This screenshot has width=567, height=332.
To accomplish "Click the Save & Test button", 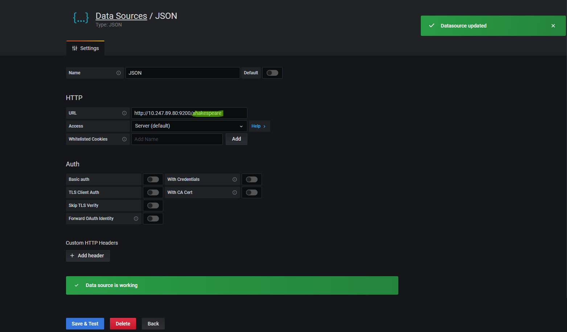I will pos(85,323).
